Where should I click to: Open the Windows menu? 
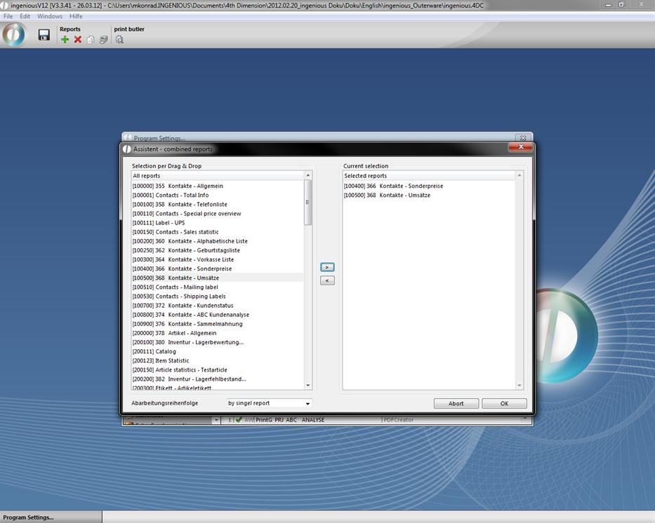(49, 16)
